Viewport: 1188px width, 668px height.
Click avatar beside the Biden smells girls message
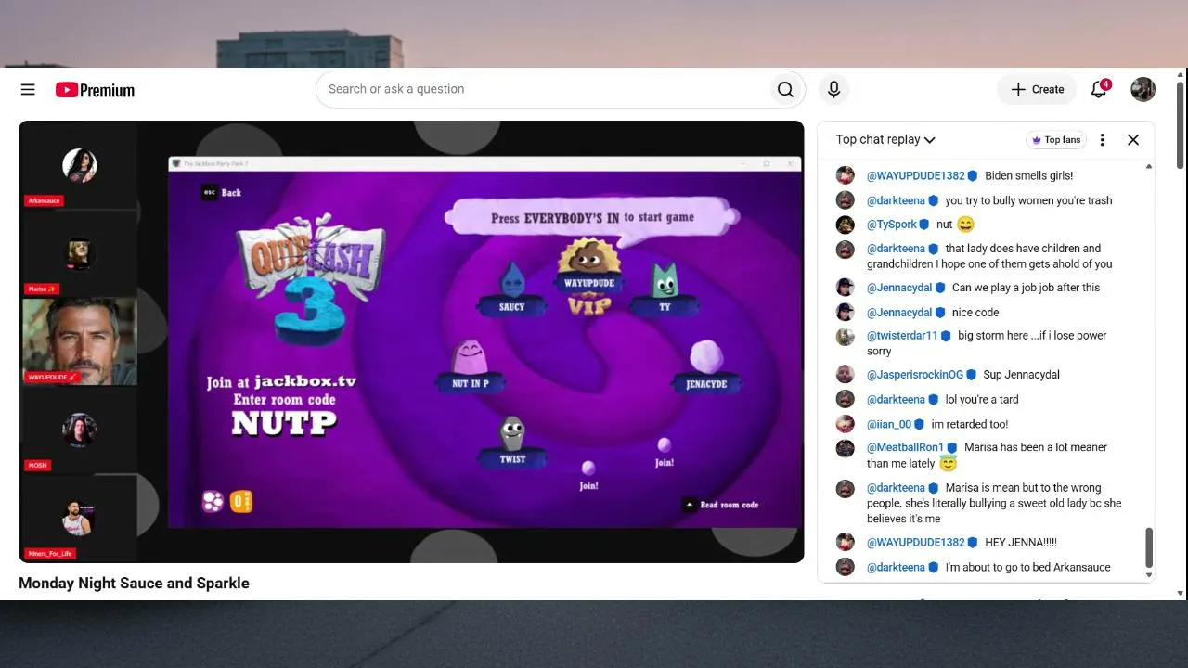pyautogui.click(x=845, y=175)
